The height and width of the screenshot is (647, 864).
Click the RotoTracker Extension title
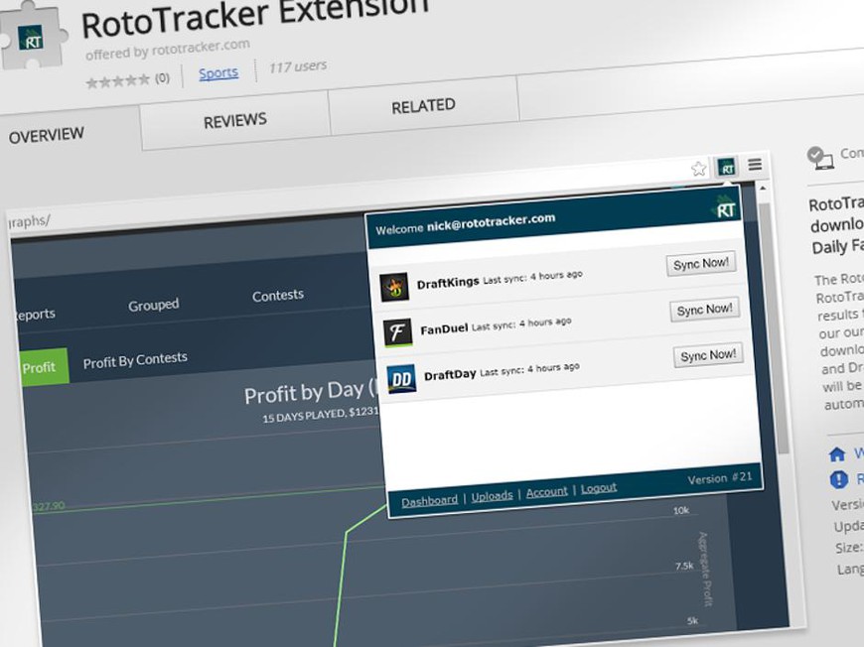click(254, 17)
